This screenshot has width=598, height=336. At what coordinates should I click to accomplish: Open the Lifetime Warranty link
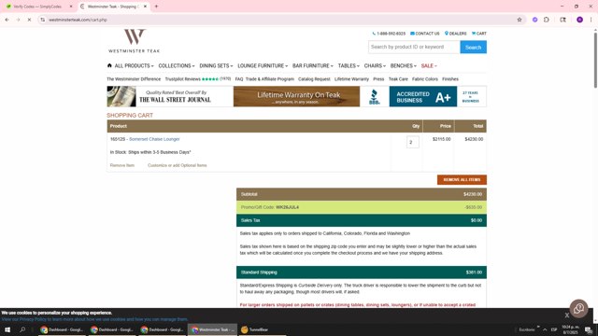coord(351,79)
